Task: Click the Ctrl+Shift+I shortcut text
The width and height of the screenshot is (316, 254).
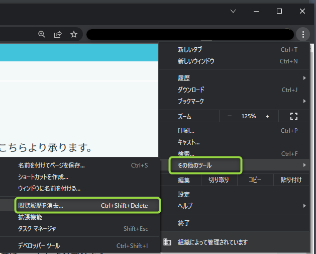Action: (132, 246)
